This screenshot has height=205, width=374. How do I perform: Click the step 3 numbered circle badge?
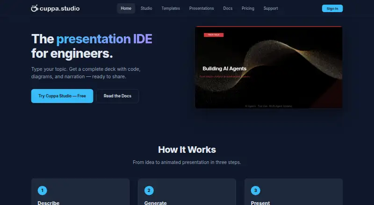[x=255, y=190]
